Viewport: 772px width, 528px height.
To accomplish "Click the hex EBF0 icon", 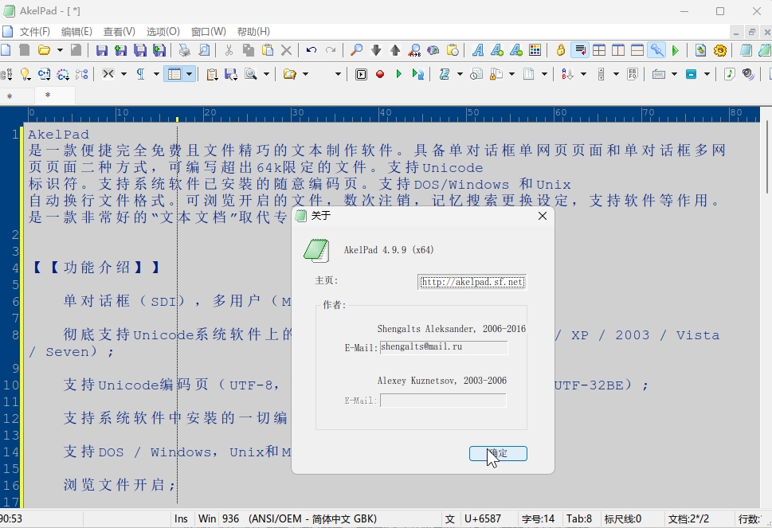I will pyautogui.click(x=633, y=74).
